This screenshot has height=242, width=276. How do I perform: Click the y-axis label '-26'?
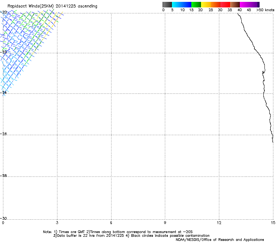(3, 134)
